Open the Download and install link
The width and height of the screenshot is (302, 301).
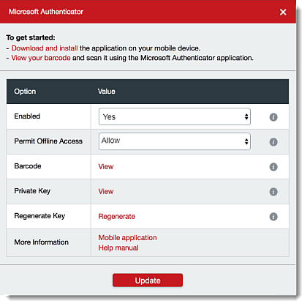tap(45, 48)
